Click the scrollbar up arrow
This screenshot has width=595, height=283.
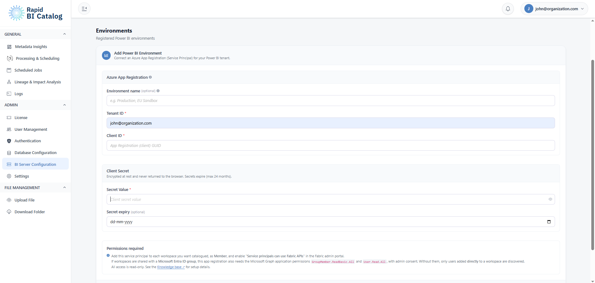point(593,21)
